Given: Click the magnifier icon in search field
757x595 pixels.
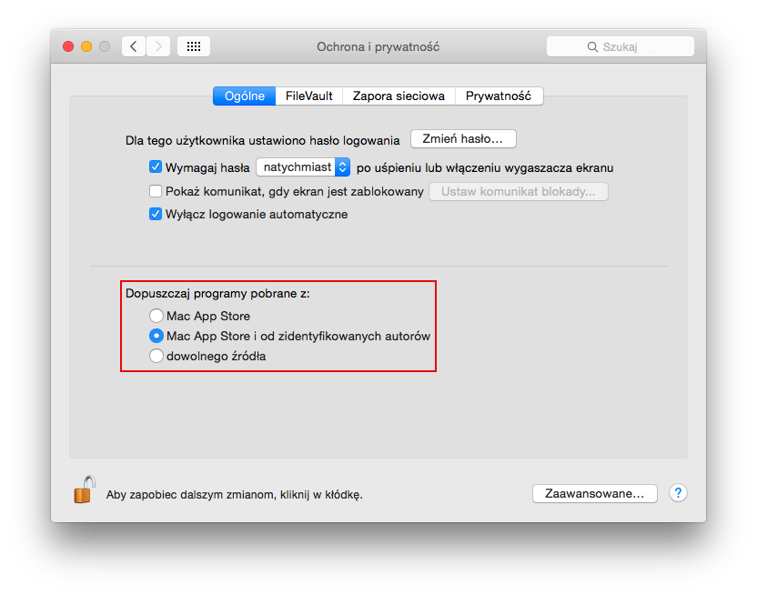Looking at the screenshot, I should (592, 46).
